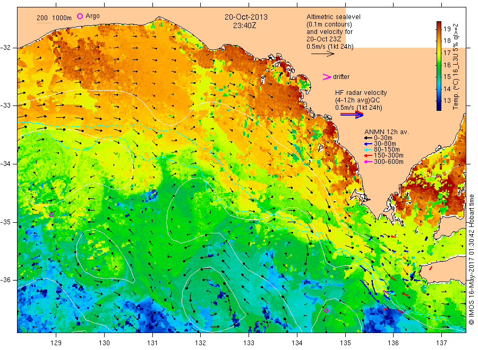Image resolution: width=478 pixels, height=350 pixels.
Task: Click the black 0-30m ANMN arrow symbol
Action: pyautogui.click(x=368, y=138)
